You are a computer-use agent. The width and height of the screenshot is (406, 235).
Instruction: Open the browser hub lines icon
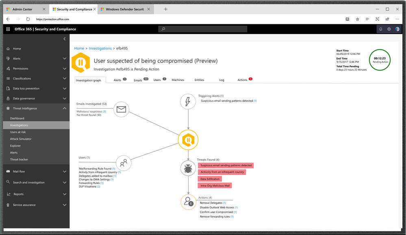click(367, 19)
